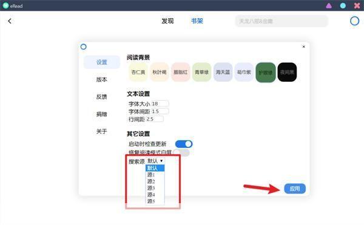Select 默认 in the search source list
364x225 pixels.
click(155, 168)
